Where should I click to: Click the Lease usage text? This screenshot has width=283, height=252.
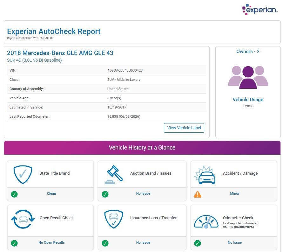click(x=248, y=106)
